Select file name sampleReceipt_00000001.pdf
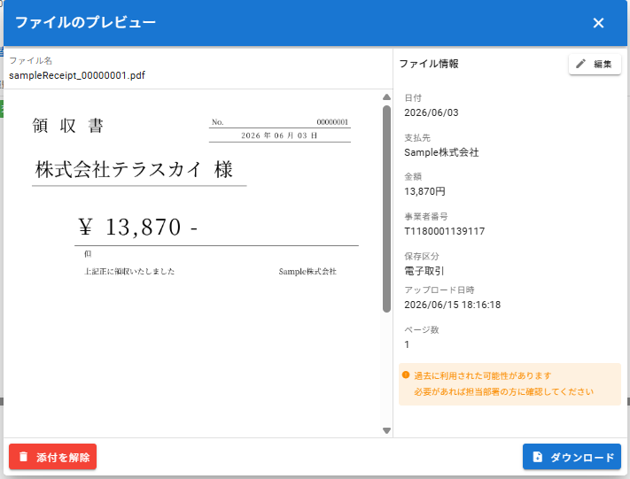Screen dimensions: 630x479 [x=77, y=75]
